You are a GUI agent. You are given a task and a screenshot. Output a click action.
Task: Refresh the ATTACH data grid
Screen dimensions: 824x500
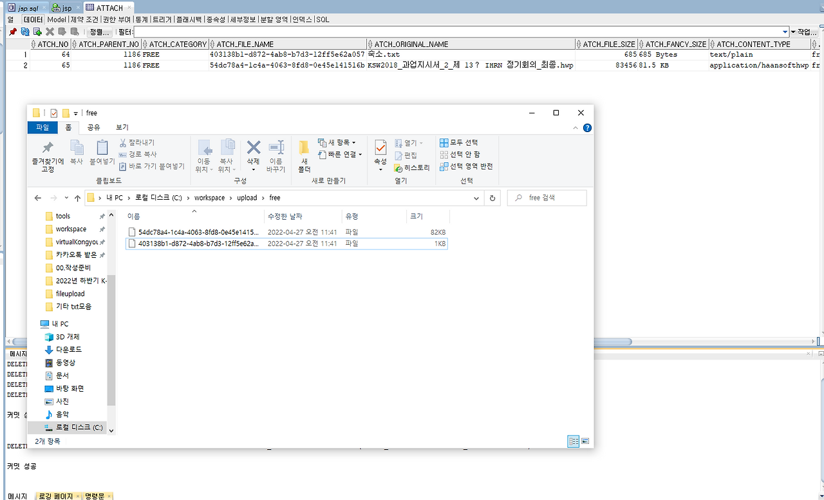(26, 30)
